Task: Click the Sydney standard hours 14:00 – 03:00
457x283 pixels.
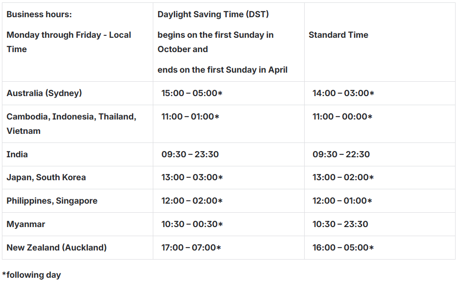Action: 343,93
